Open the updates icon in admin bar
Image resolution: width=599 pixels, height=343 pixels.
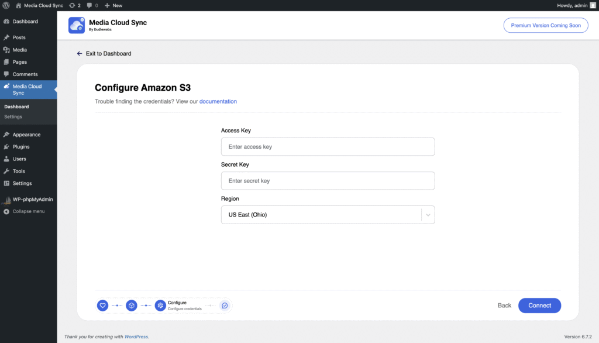point(74,5)
